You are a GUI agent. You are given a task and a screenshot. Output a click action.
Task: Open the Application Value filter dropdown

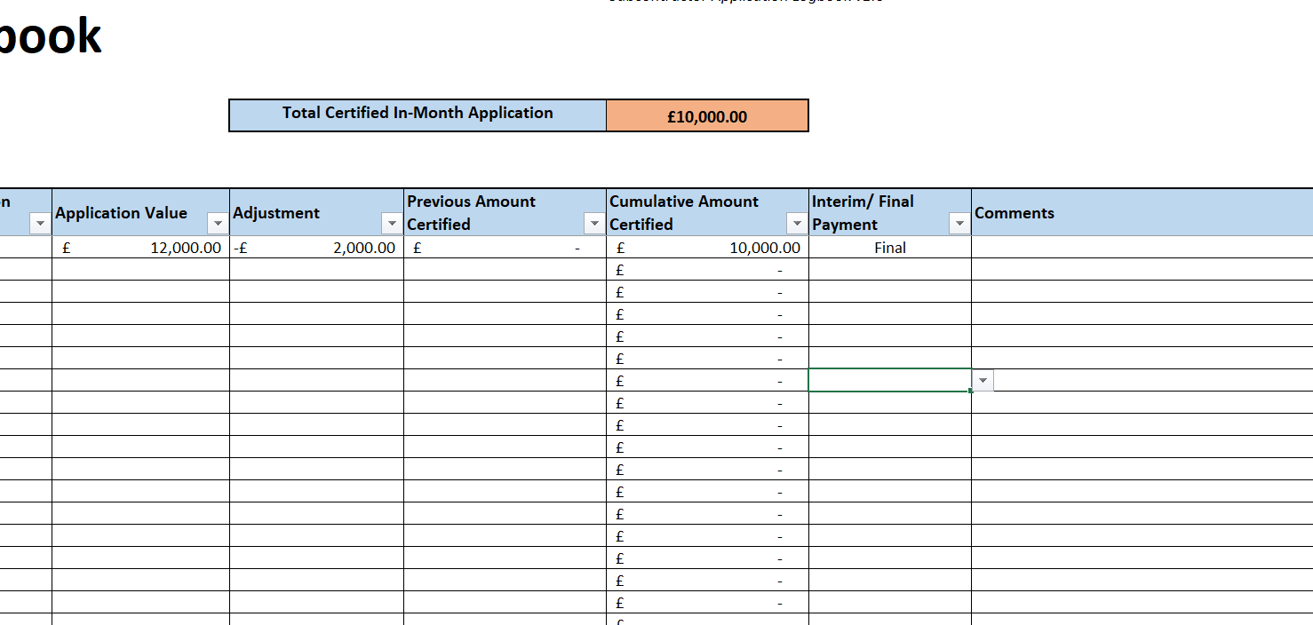pos(218,224)
